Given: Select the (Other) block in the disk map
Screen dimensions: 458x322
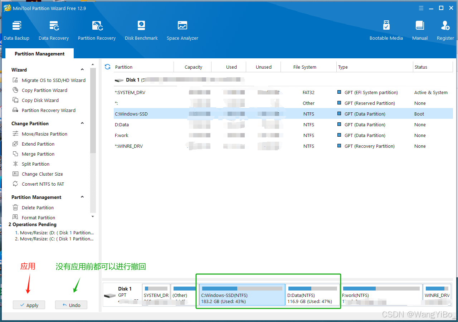Looking at the screenshot, I should [185, 295].
